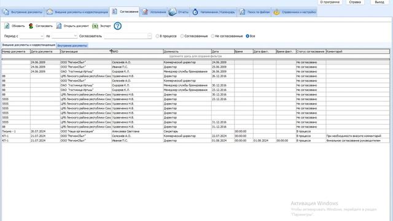
Task: Click the О программе button
Action: tap(330, 2)
